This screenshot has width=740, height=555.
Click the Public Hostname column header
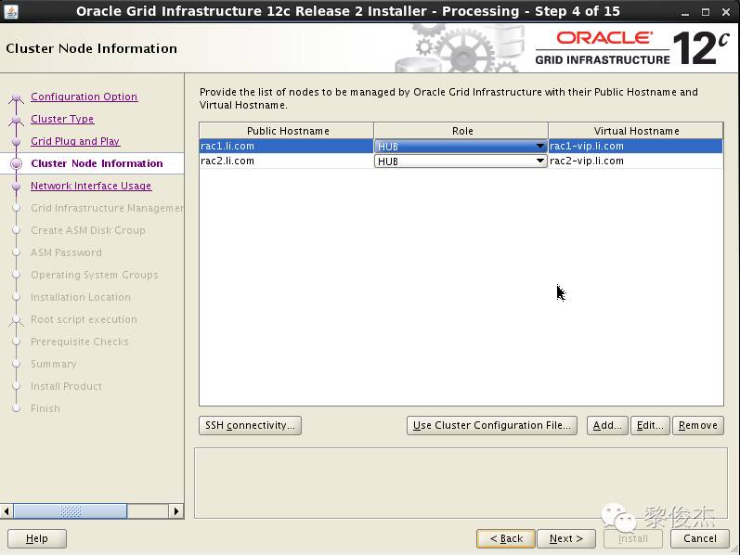click(287, 131)
